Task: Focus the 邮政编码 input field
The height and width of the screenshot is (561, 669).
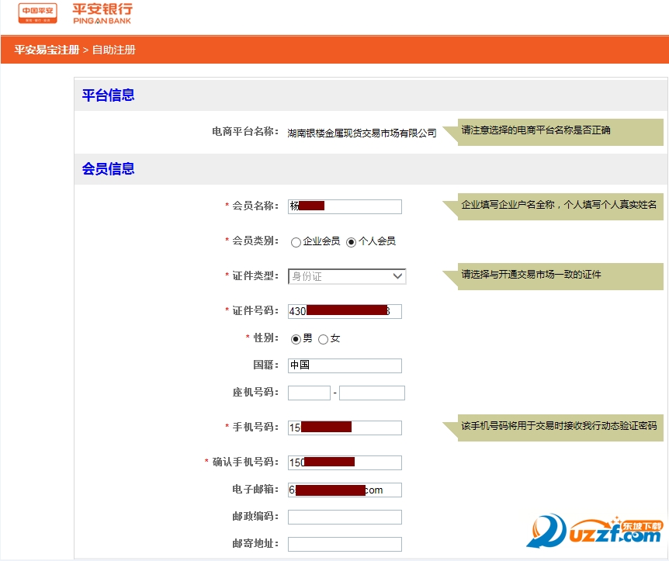Action: tap(345, 517)
